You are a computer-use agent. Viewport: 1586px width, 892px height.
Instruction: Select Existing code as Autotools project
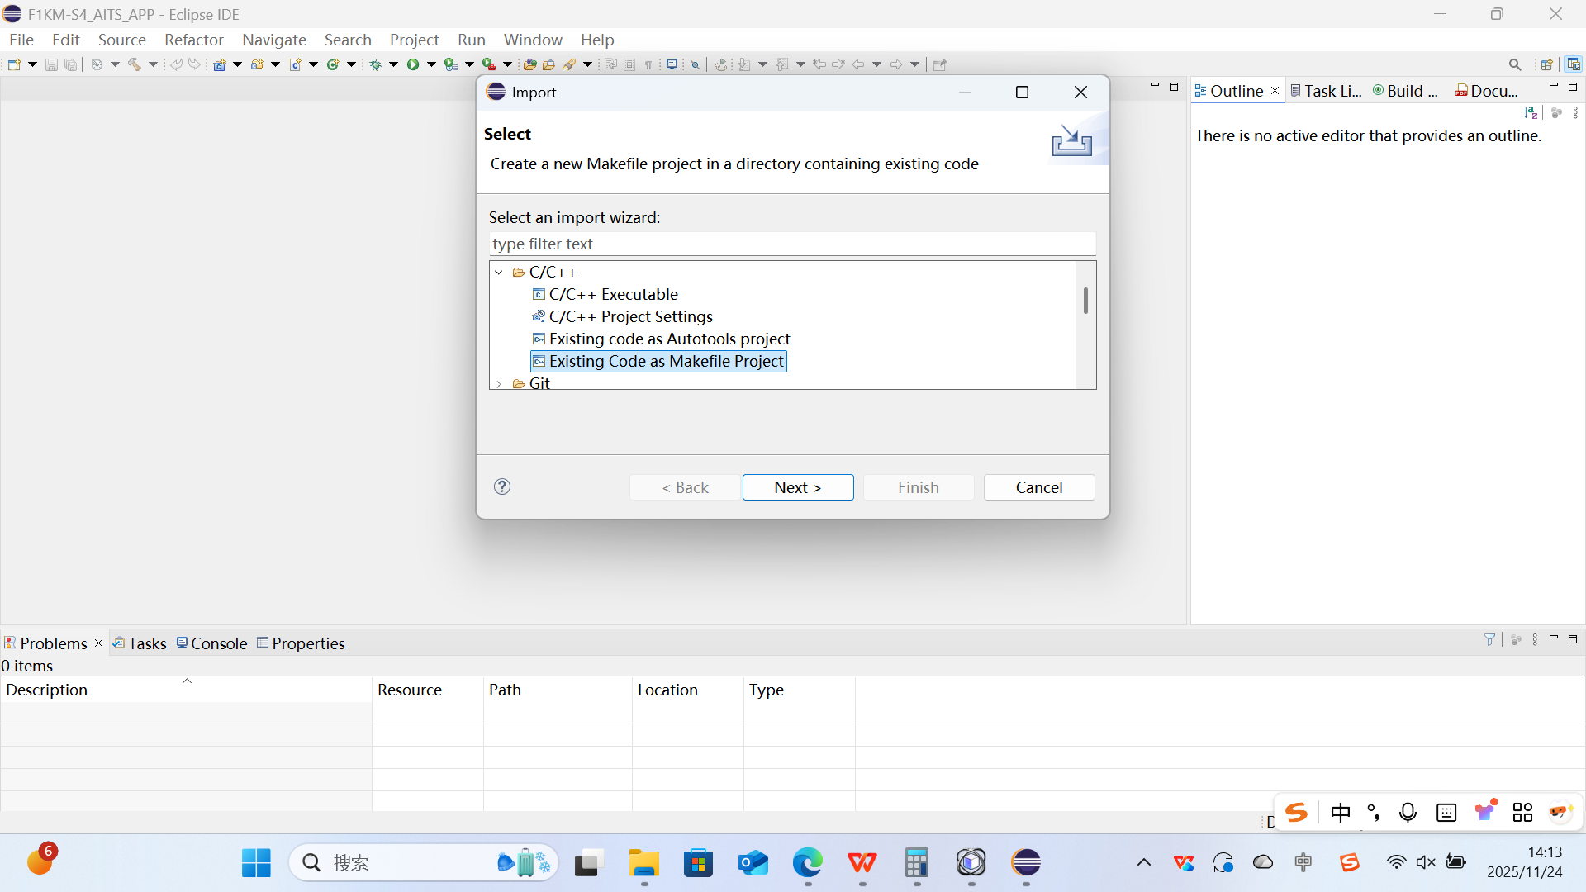tap(669, 339)
